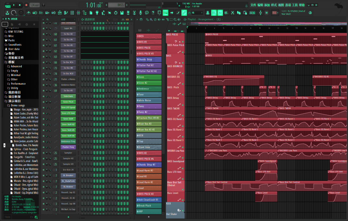Screen dimensions: 348x221
Task: Select the Slice tool in the playlist toolbar
Action: coord(168,19)
